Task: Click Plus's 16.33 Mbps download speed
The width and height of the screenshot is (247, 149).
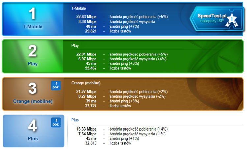Action: 86,129
